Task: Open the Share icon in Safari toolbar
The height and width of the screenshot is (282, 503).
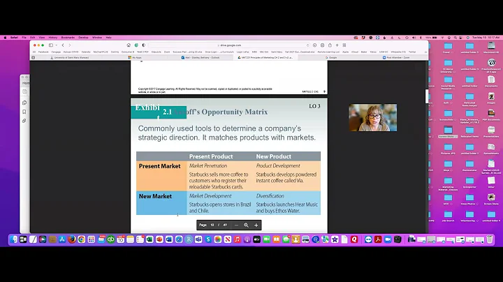Action: click(330, 45)
